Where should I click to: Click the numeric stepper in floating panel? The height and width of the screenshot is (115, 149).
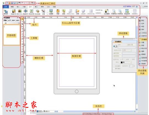coord(131,66)
